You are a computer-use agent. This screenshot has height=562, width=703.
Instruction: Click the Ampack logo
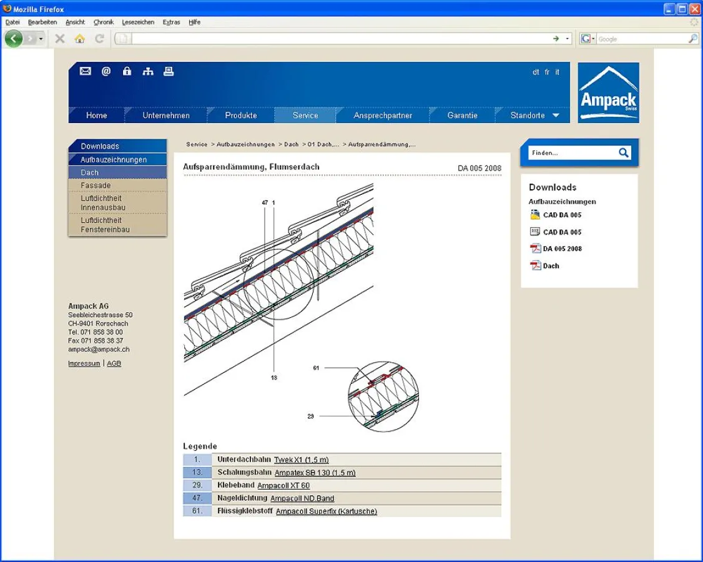point(608,92)
